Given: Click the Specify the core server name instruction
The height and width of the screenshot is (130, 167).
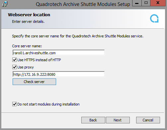Looking at the screenshot, I should 78,36.
